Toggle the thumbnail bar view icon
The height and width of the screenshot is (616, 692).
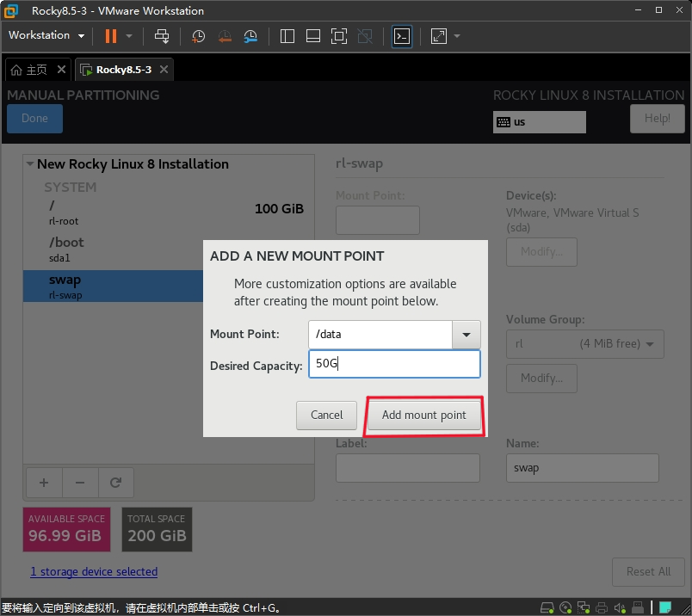click(313, 36)
